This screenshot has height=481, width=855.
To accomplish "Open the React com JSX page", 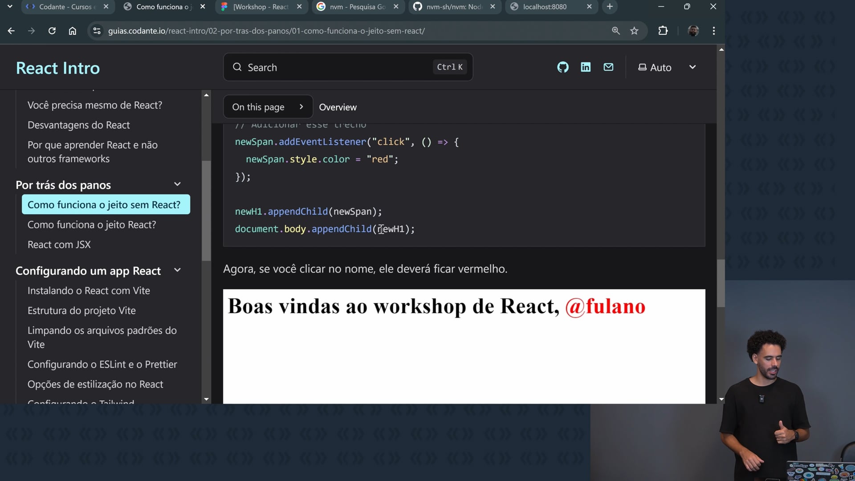I will click(59, 245).
